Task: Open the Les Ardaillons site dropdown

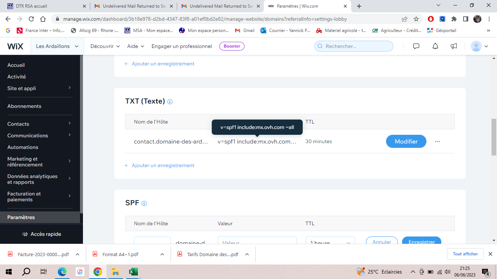Action: click(x=57, y=46)
